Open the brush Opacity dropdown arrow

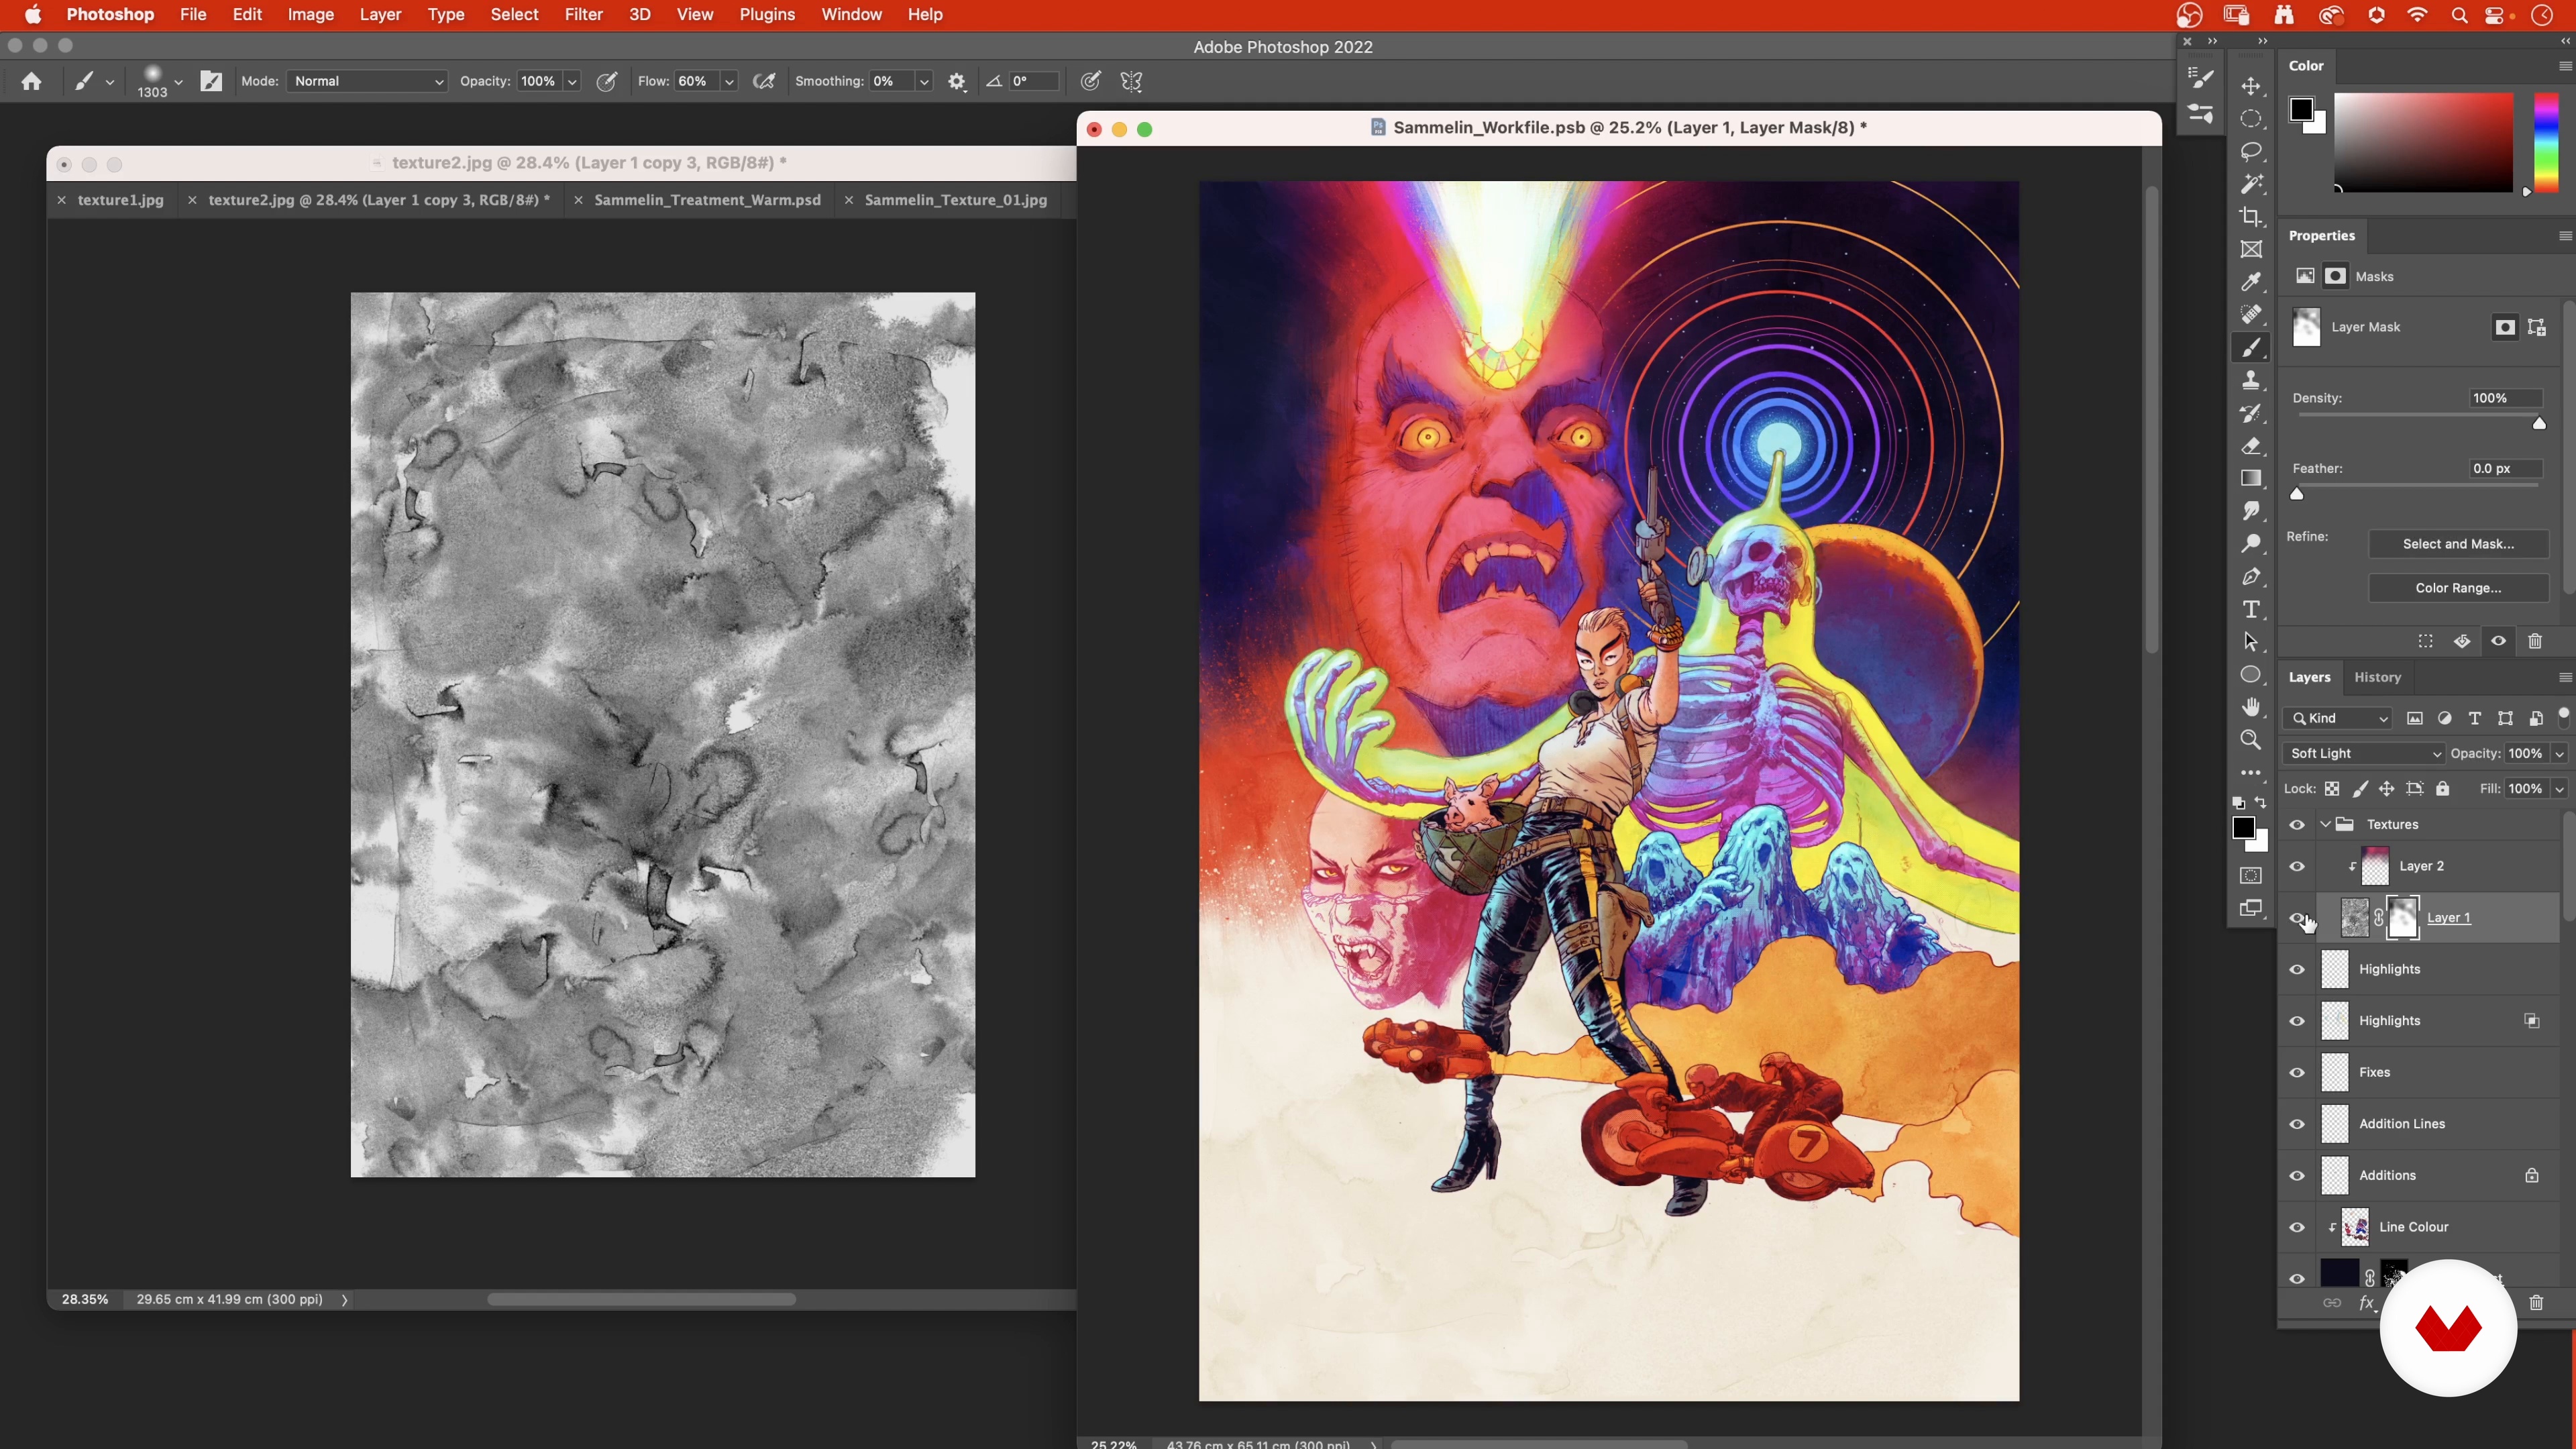pos(572,82)
